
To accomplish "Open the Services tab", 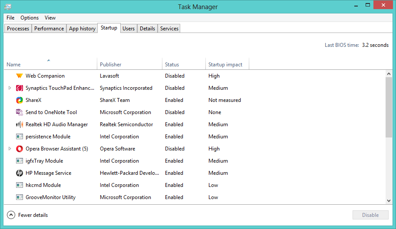I will 169,29.
